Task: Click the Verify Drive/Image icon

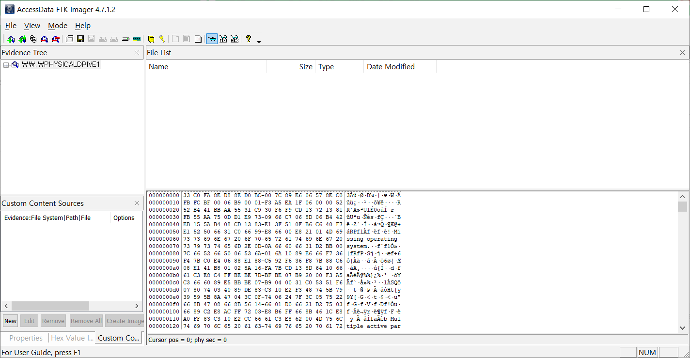Action: pos(125,39)
